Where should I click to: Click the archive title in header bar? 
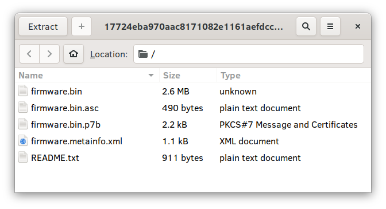[x=194, y=26]
